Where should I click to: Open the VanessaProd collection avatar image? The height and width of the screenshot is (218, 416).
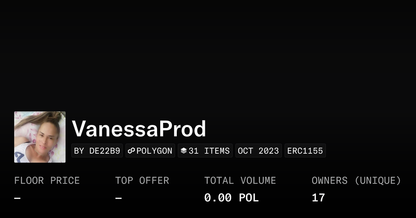tap(40, 137)
